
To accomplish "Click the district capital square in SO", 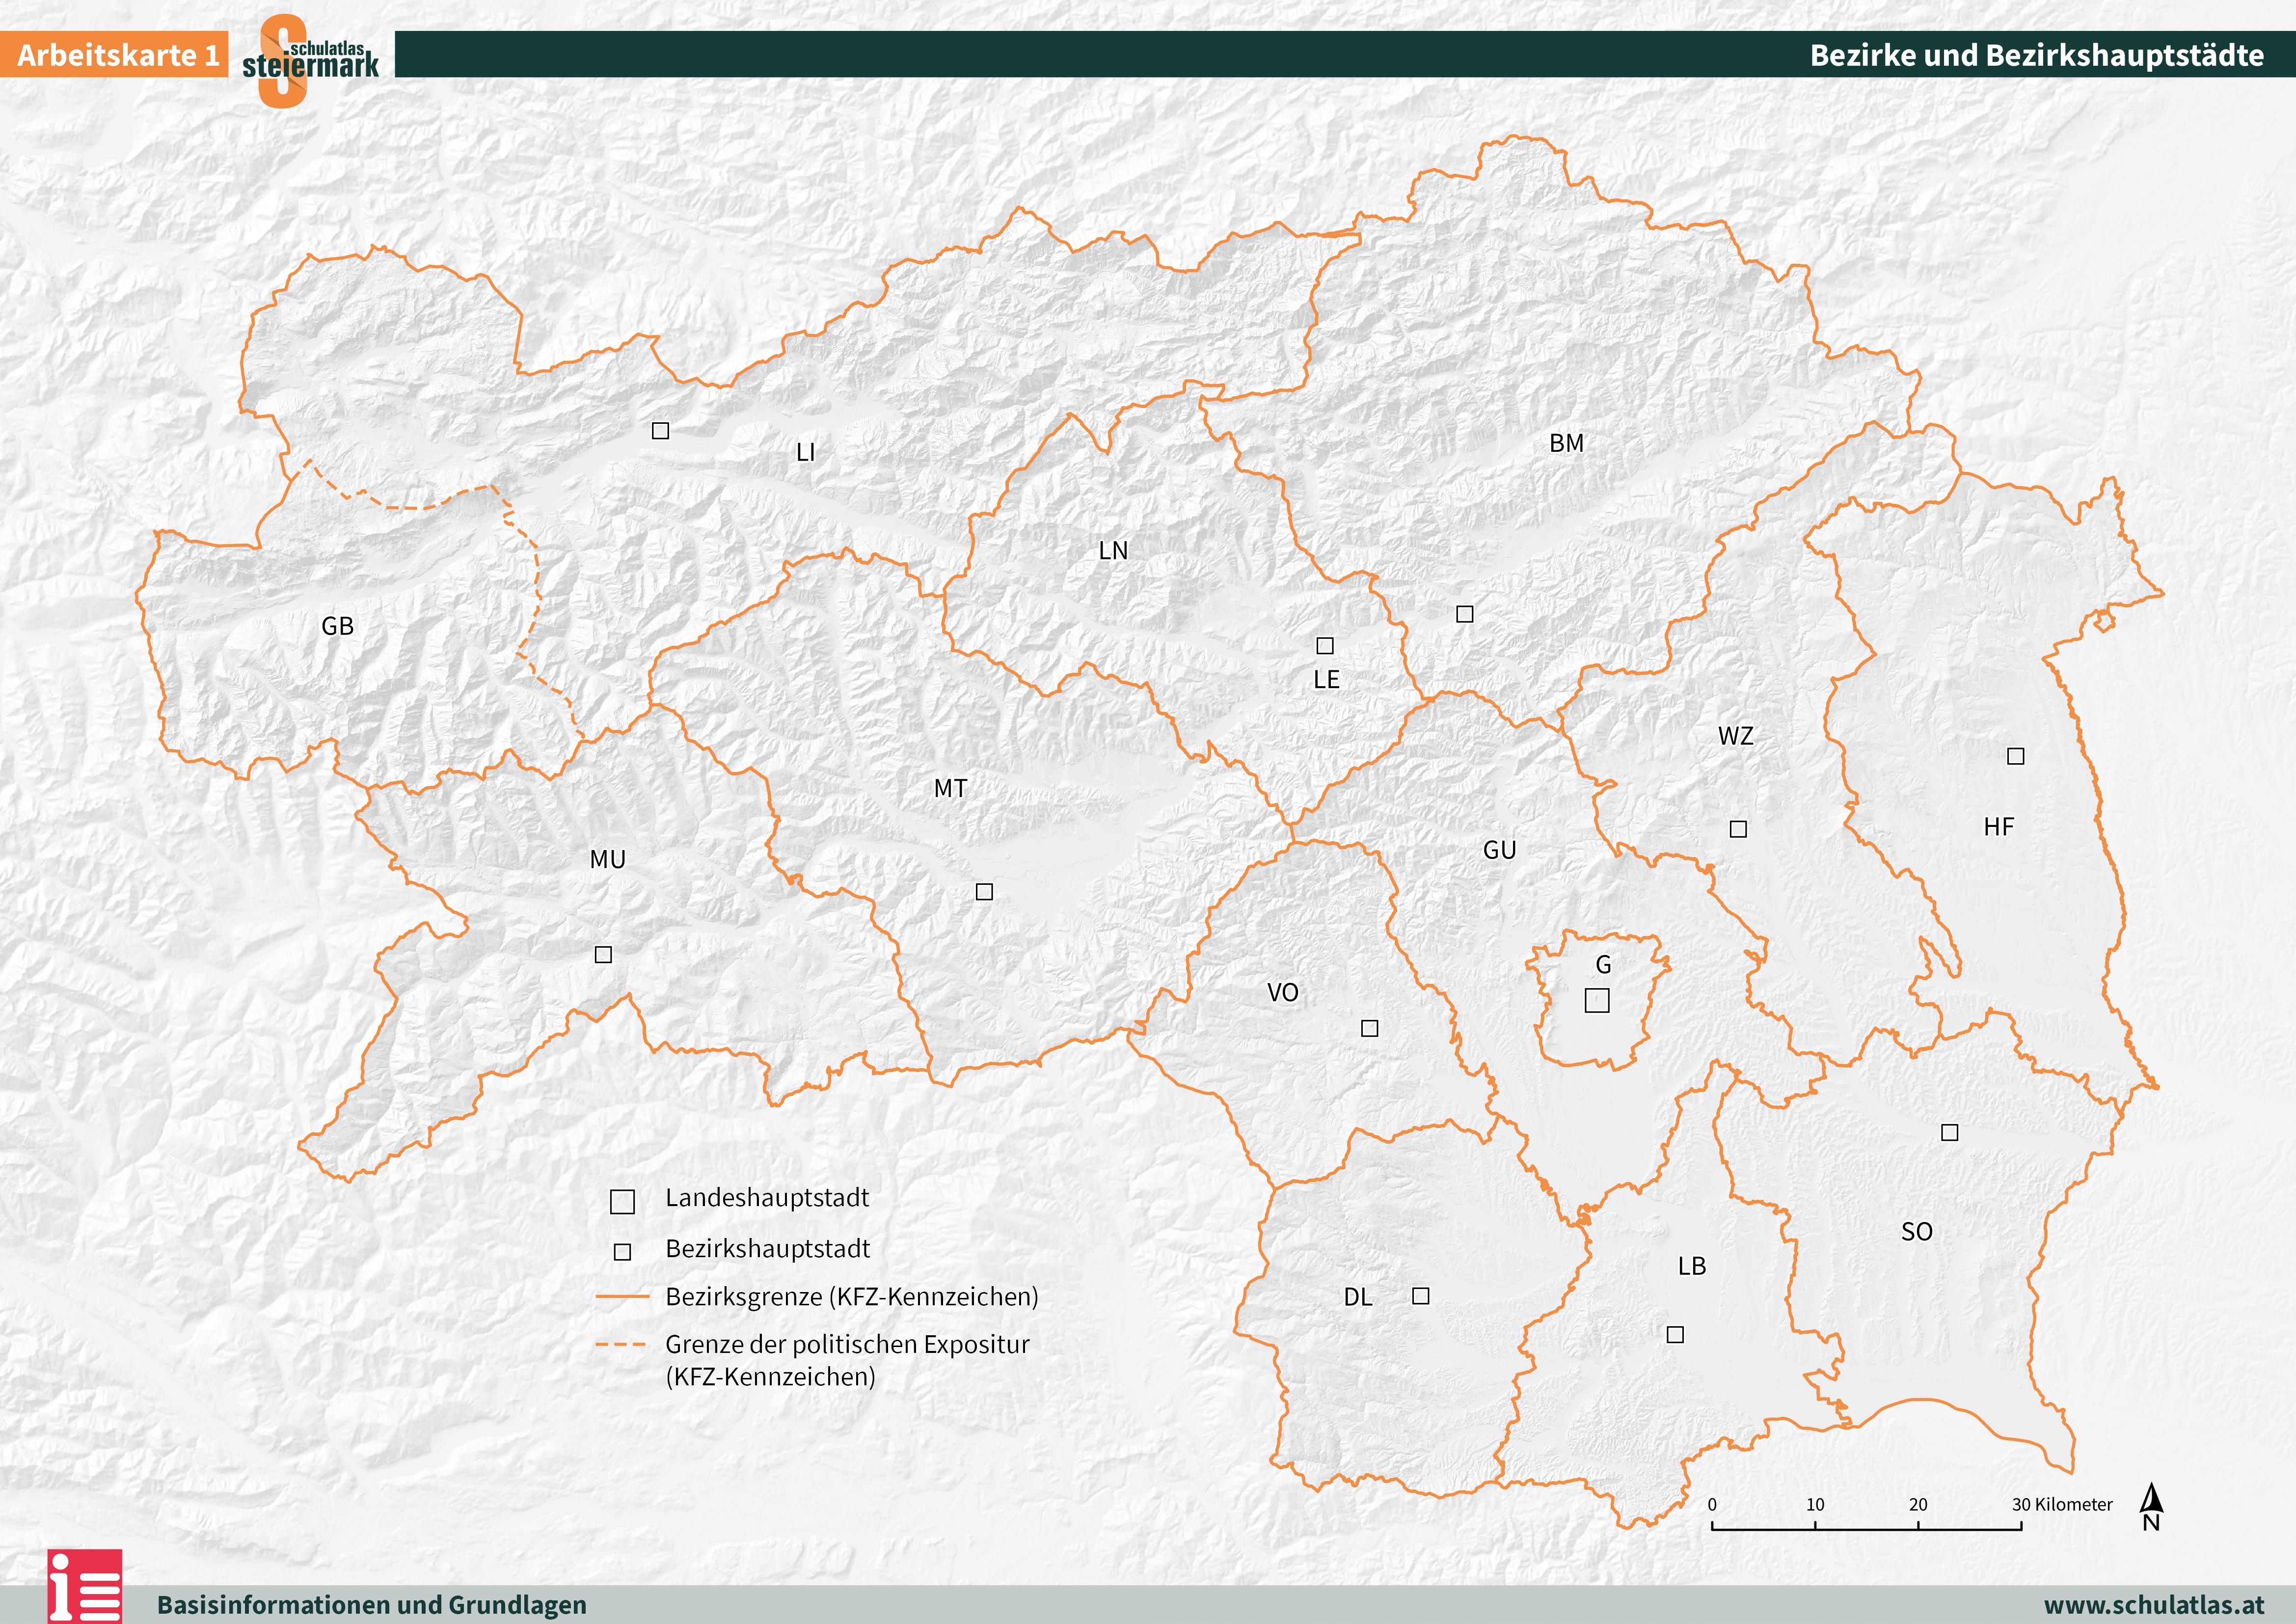I will coord(1949,1133).
